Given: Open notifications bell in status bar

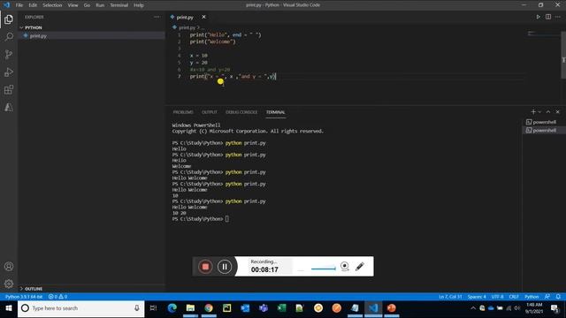Looking at the screenshot, I should pos(558,297).
